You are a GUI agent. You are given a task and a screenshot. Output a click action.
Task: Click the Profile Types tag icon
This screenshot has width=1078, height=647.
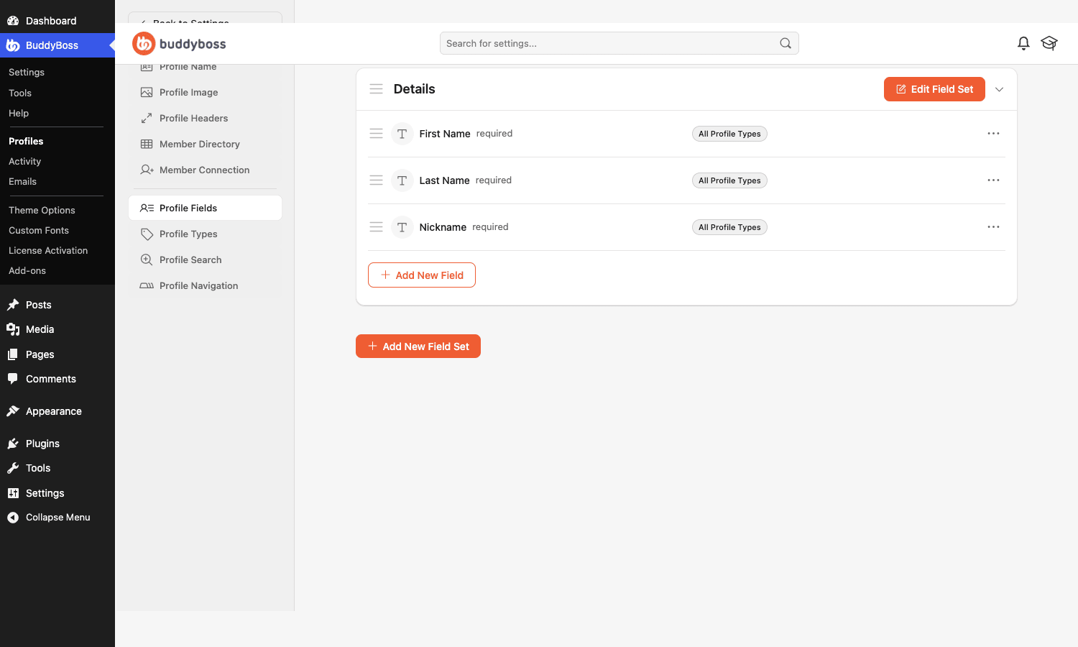(147, 234)
